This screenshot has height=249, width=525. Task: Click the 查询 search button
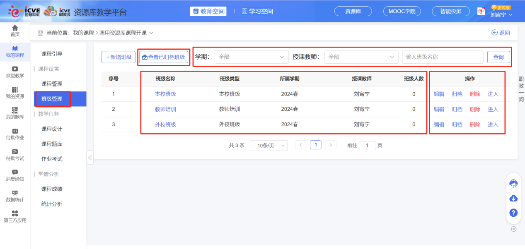click(x=498, y=57)
